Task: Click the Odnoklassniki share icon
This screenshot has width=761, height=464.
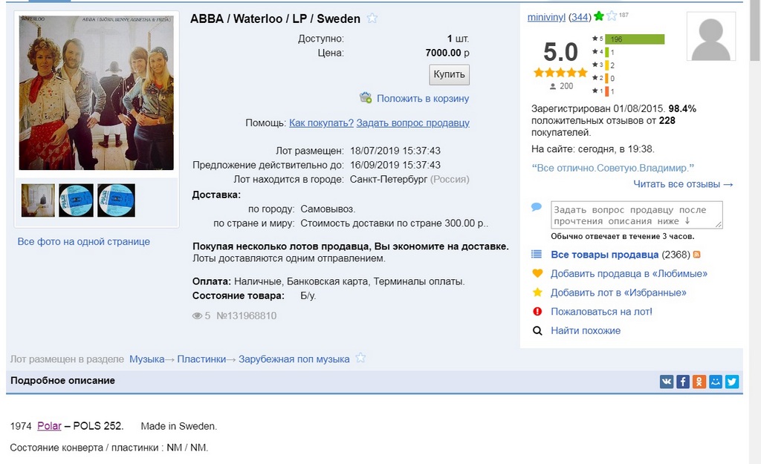Action: [x=699, y=382]
